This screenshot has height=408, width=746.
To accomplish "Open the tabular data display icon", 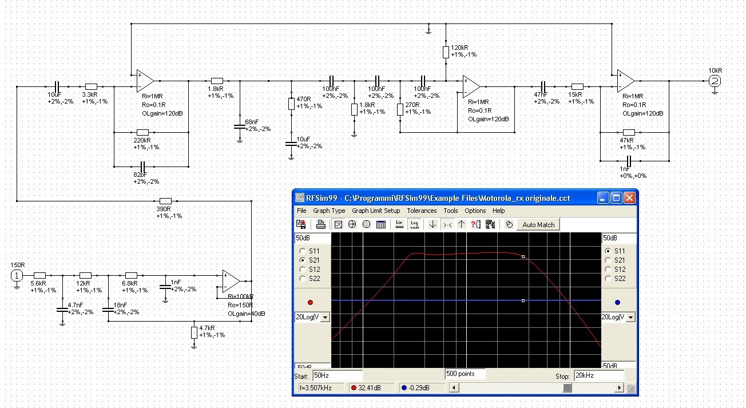I will click(x=381, y=225).
